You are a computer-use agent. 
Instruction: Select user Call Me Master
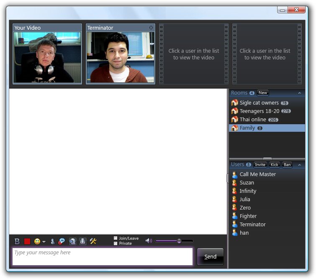point(267,174)
